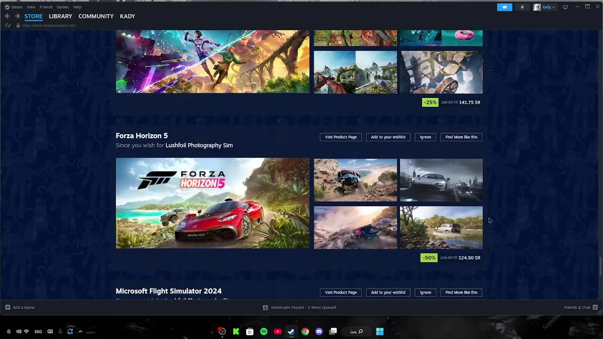Open the Friends menu
This screenshot has width=603, height=339.
(46, 7)
